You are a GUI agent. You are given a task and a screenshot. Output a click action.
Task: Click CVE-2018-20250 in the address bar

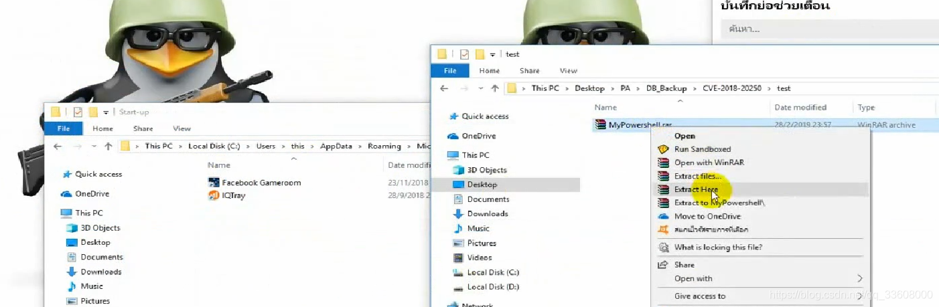click(732, 88)
